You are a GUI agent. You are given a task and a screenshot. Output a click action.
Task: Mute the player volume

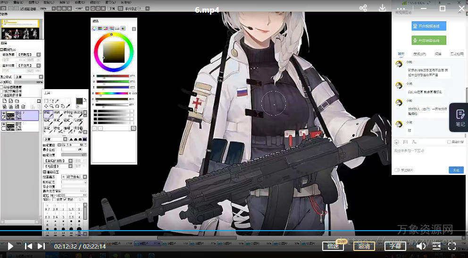pos(421,246)
